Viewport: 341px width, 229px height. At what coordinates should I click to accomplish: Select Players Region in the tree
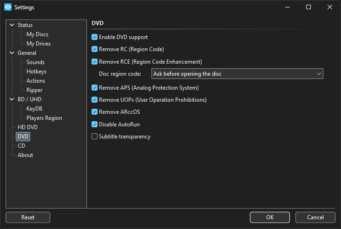coord(44,118)
